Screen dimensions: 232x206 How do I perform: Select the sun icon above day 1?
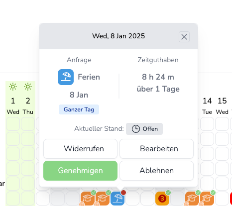(x=13, y=87)
